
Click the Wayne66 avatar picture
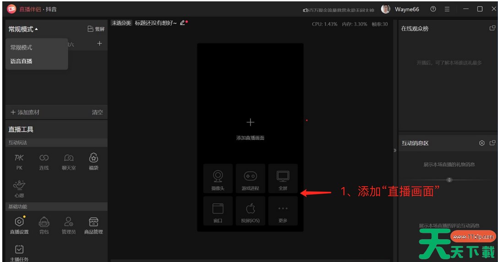pos(385,9)
